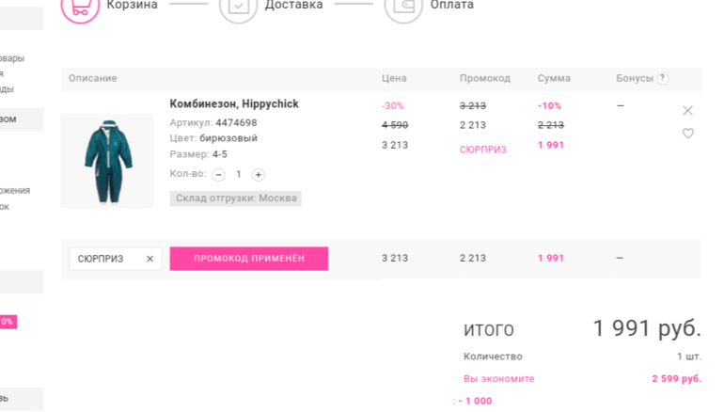Open the Бонусы question mark help icon
The width and height of the screenshot is (724, 412).
pos(663,78)
